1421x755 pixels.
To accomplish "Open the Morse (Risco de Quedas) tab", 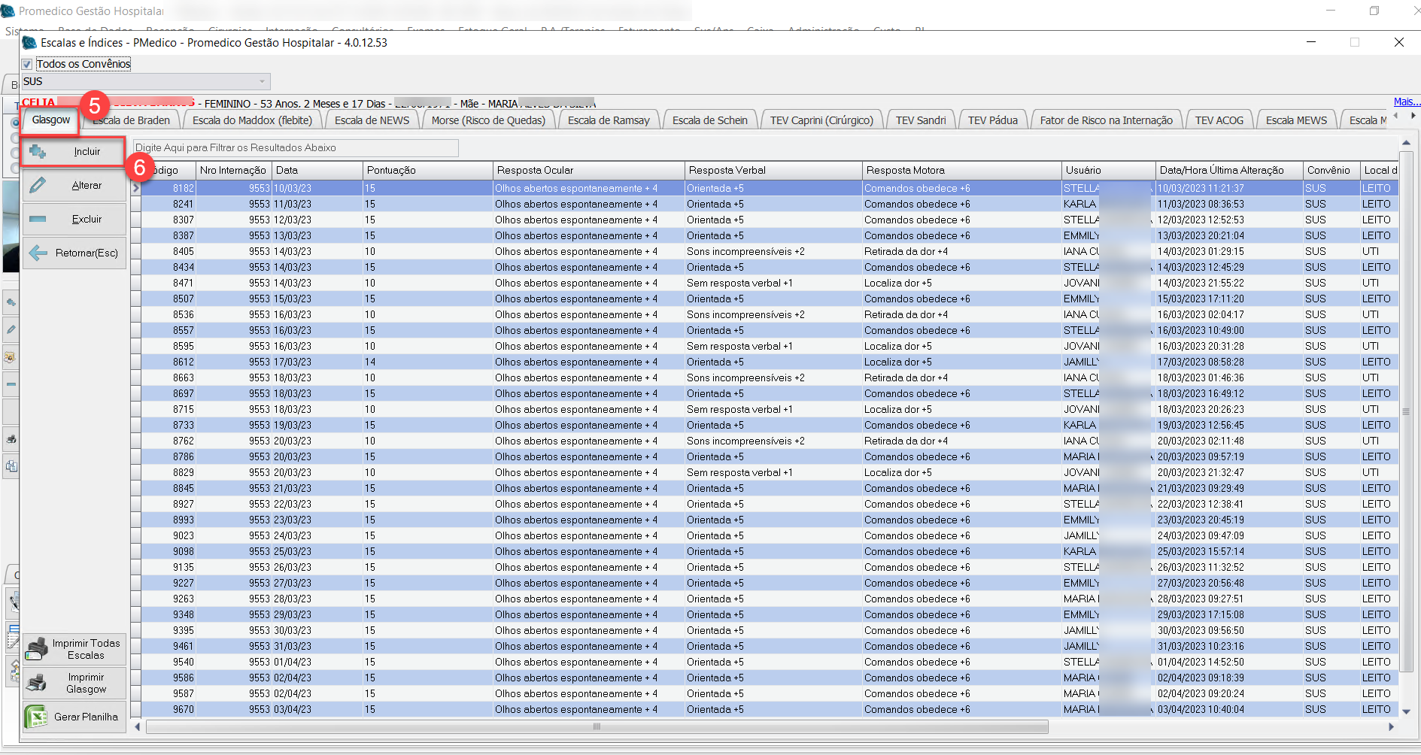I will (x=488, y=120).
